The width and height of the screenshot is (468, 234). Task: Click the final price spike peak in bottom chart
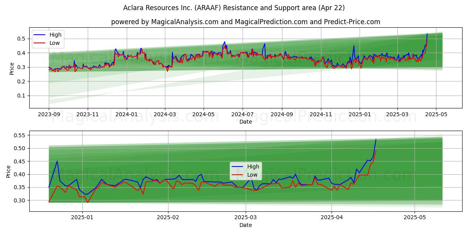(x=376, y=139)
